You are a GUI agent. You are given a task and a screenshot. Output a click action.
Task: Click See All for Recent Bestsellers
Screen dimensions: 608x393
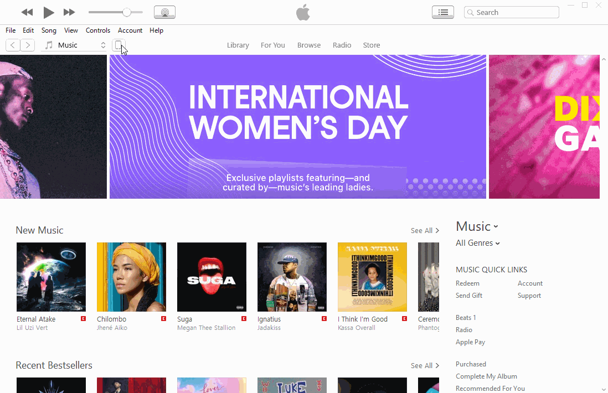click(x=425, y=365)
